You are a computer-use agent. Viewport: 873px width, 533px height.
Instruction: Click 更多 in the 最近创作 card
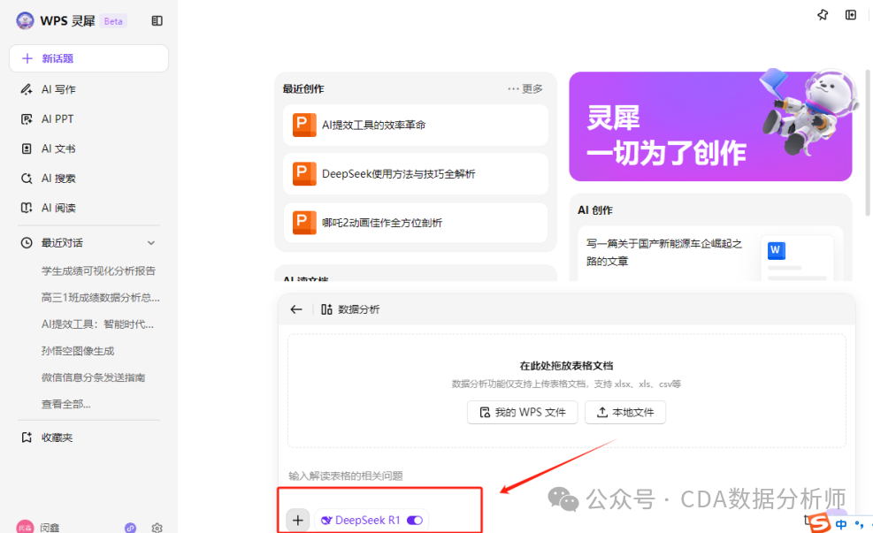pos(525,88)
